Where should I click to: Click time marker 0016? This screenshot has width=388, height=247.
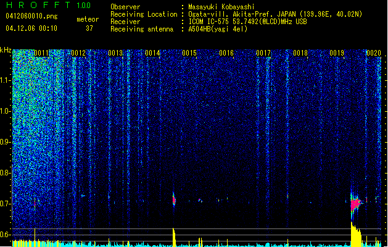[226, 53]
